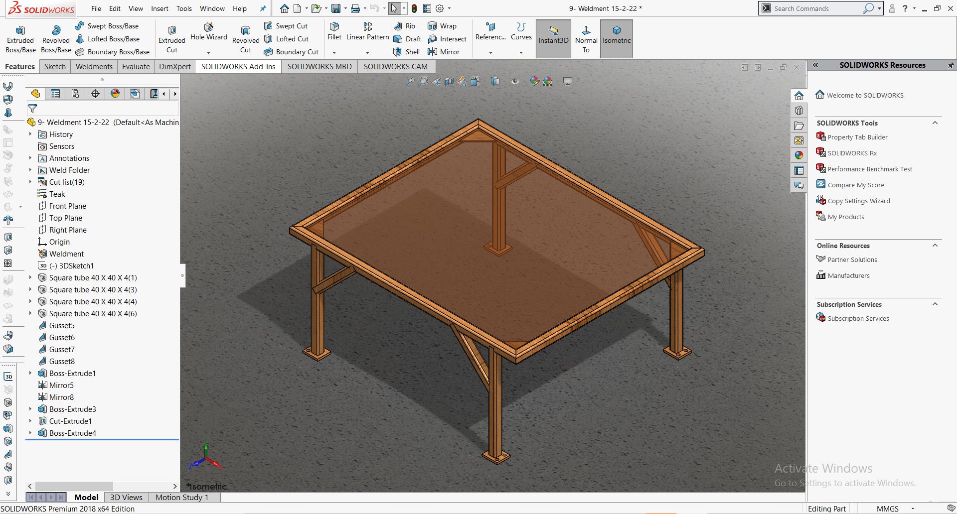The height and width of the screenshot is (514, 957).
Task: Choose the Swept Cut command
Action: point(286,26)
